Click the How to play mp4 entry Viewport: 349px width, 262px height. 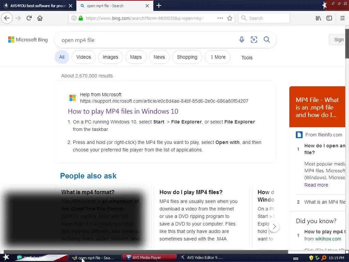(x=325, y=232)
